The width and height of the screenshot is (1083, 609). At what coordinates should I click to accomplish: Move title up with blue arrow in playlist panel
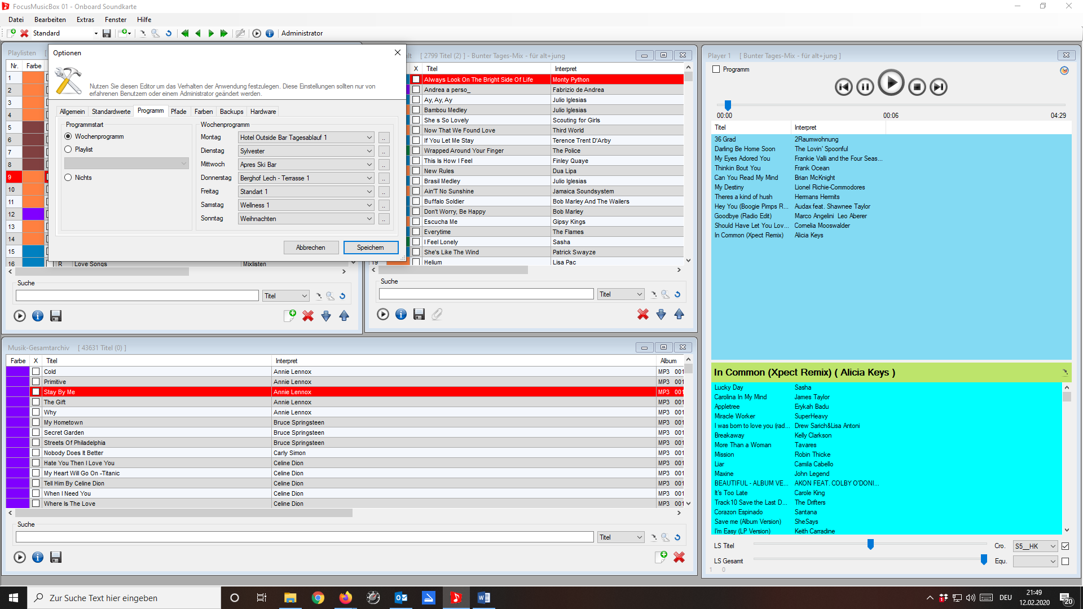(679, 314)
